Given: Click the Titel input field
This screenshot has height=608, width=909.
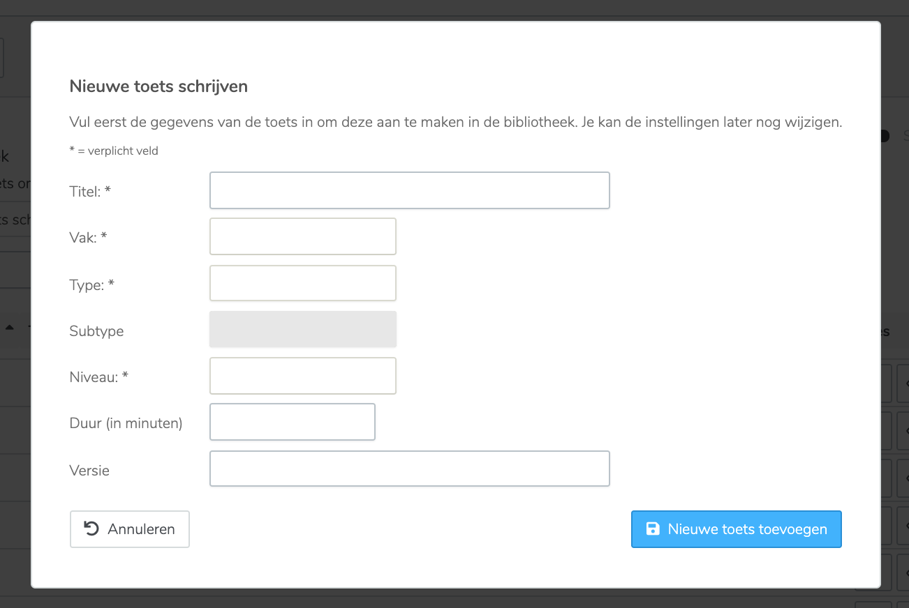Looking at the screenshot, I should [410, 190].
